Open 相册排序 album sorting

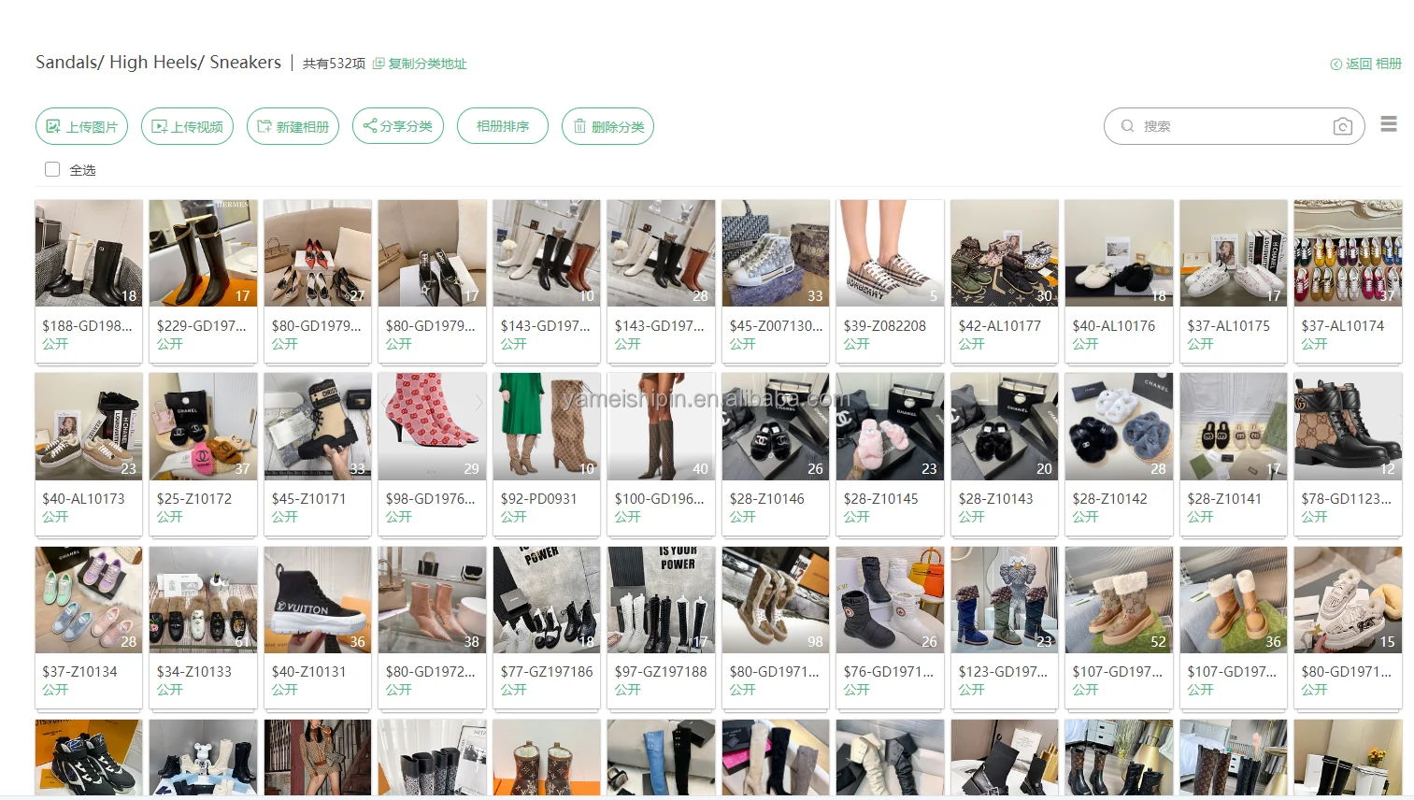[x=503, y=126]
